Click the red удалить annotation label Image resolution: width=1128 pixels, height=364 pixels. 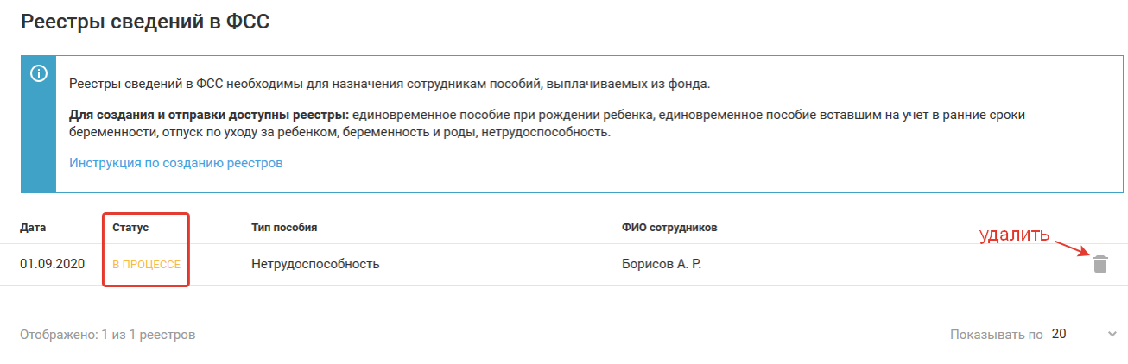(1013, 235)
